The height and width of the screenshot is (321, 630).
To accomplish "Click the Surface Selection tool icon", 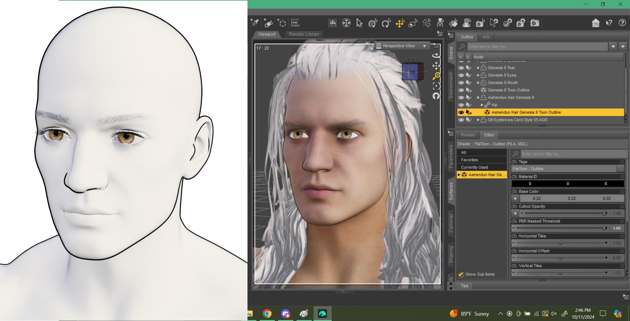I will pyautogui.click(x=453, y=23).
